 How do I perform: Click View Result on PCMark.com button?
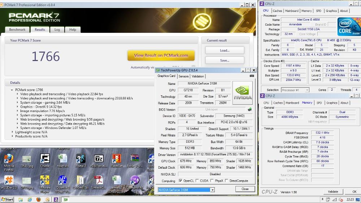pos(161,56)
